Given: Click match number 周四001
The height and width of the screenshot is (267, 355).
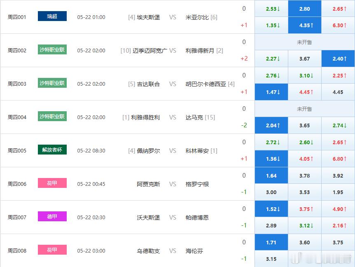Looking at the screenshot, I should [17, 17].
